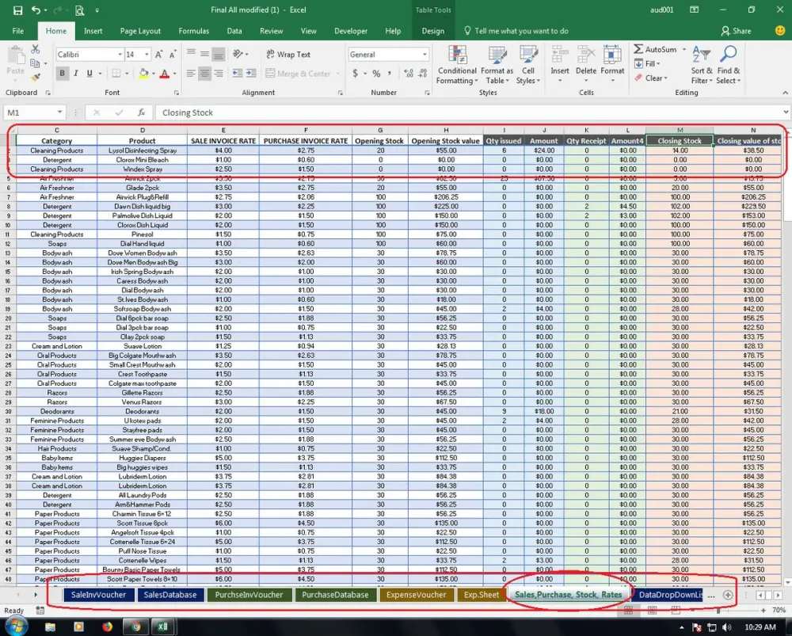Click AutoSum button

click(x=655, y=49)
